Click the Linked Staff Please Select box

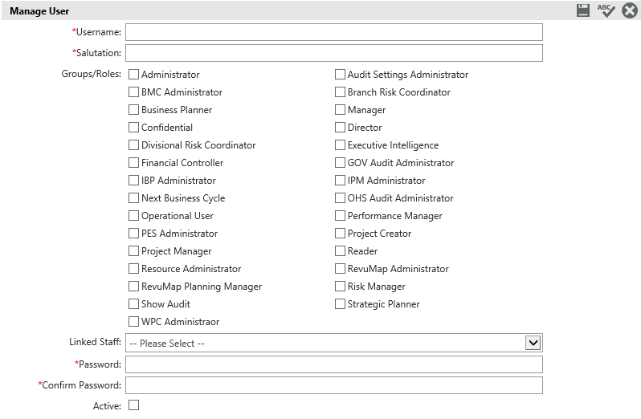[x=321, y=343]
